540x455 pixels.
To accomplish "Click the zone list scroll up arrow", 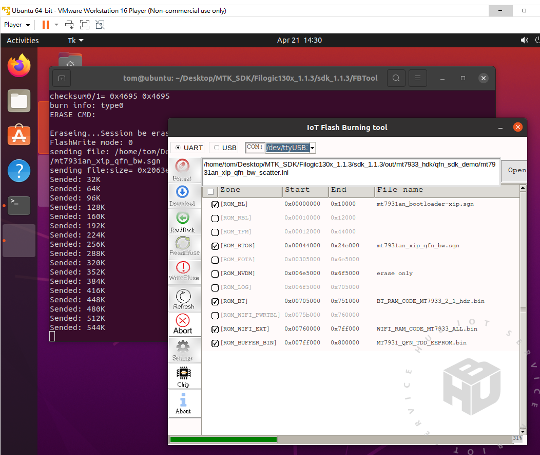I will point(523,188).
